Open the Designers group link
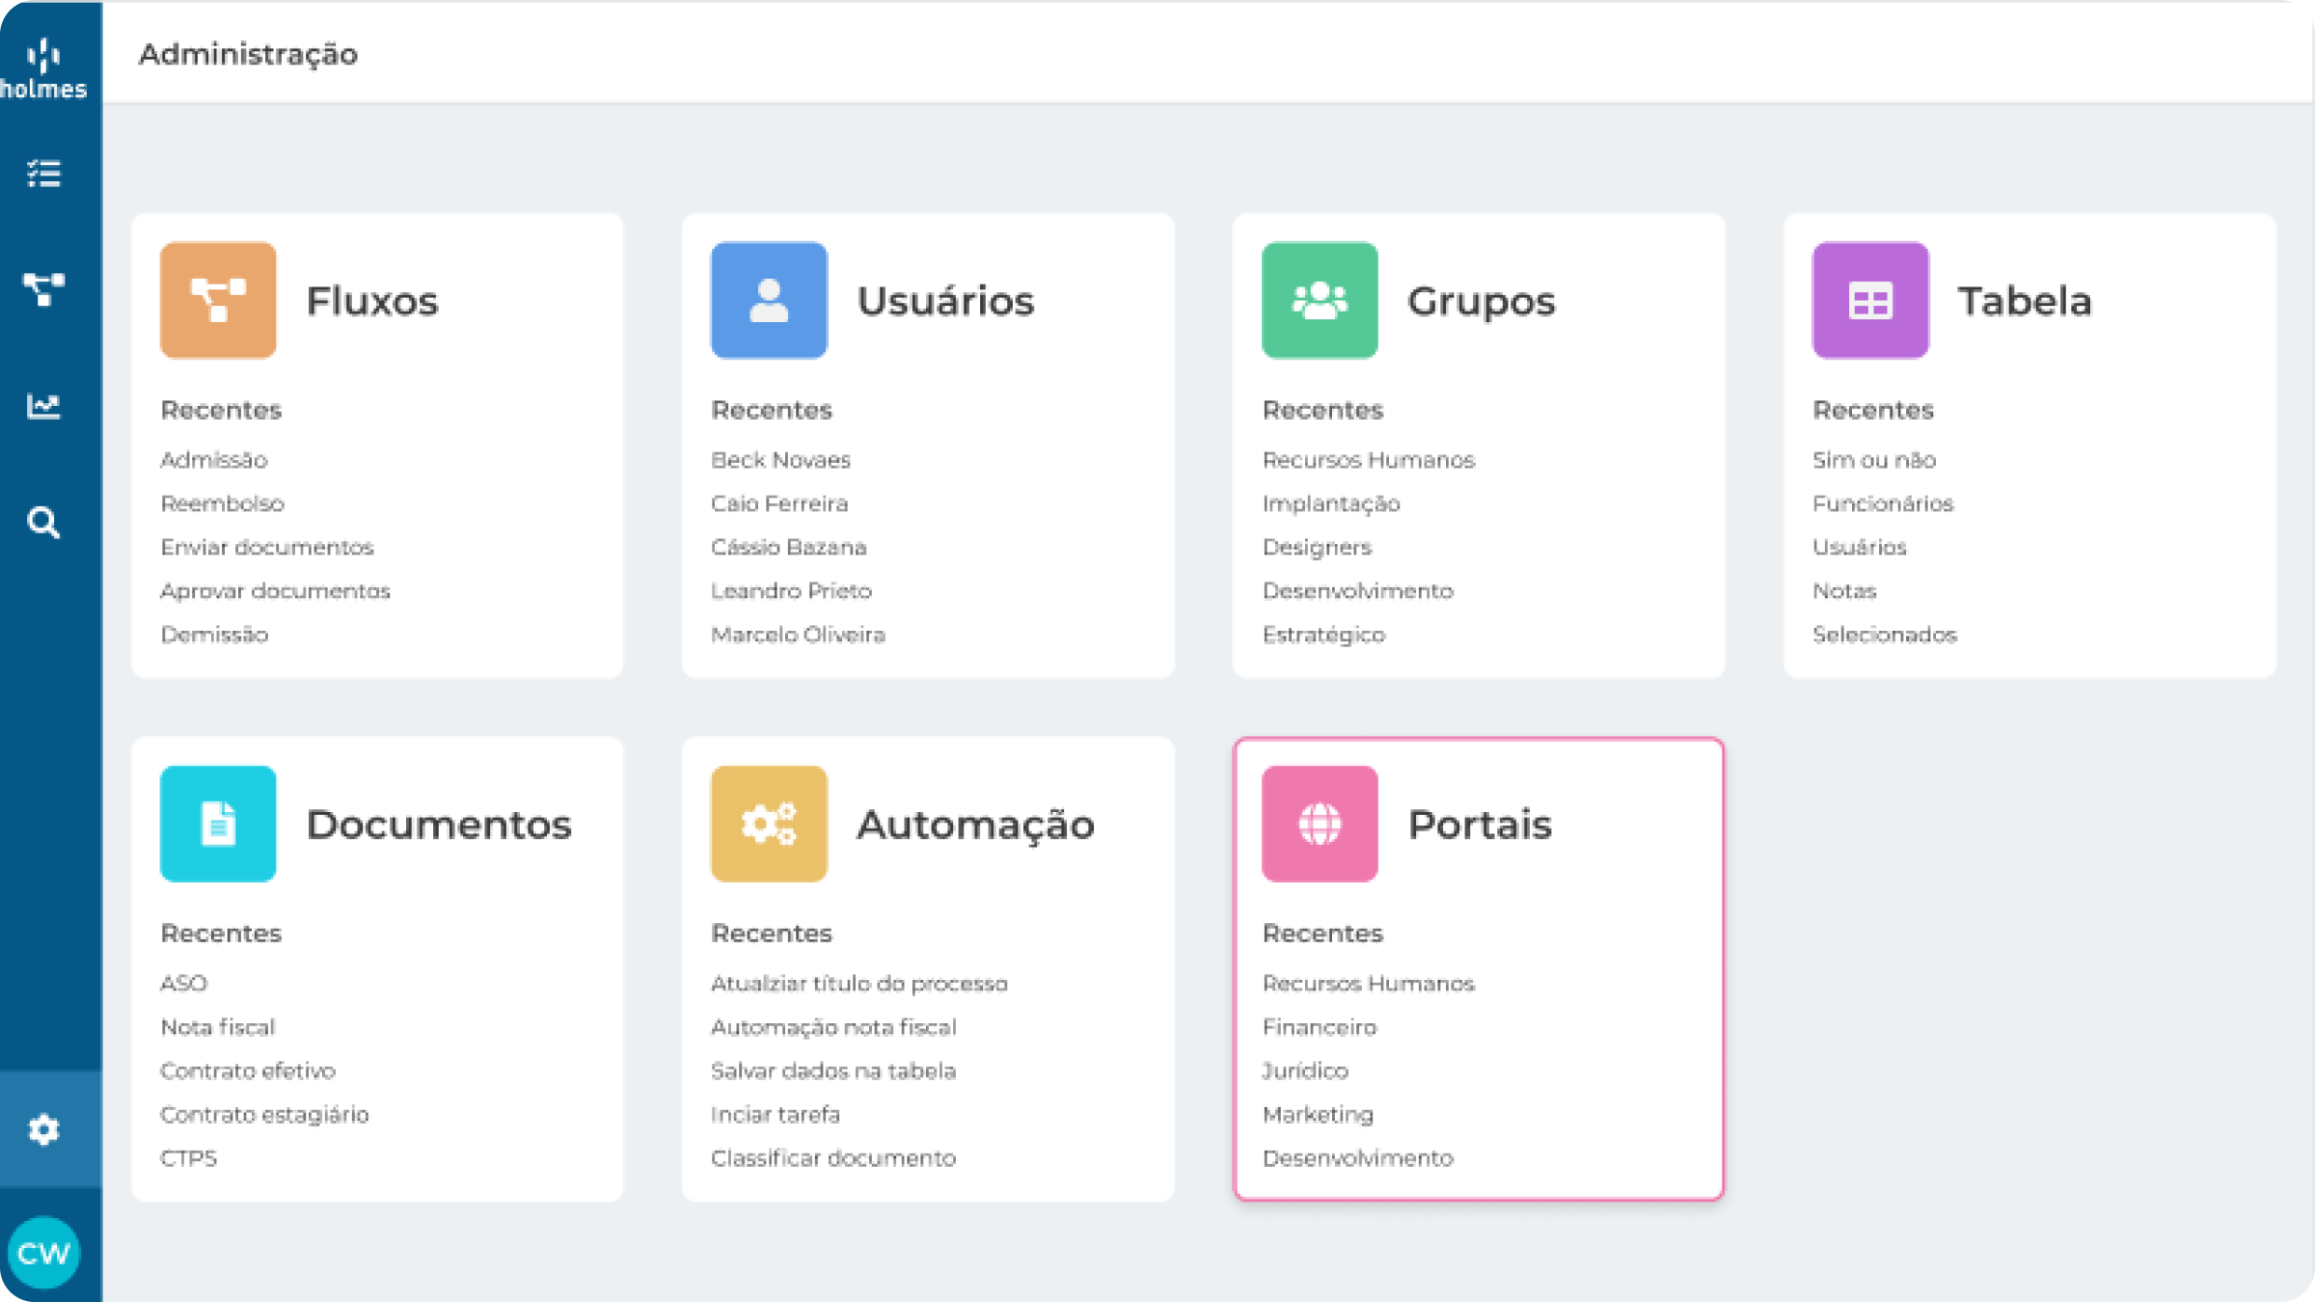The width and height of the screenshot is (2315, 1302). click(x=1317, y=547)
